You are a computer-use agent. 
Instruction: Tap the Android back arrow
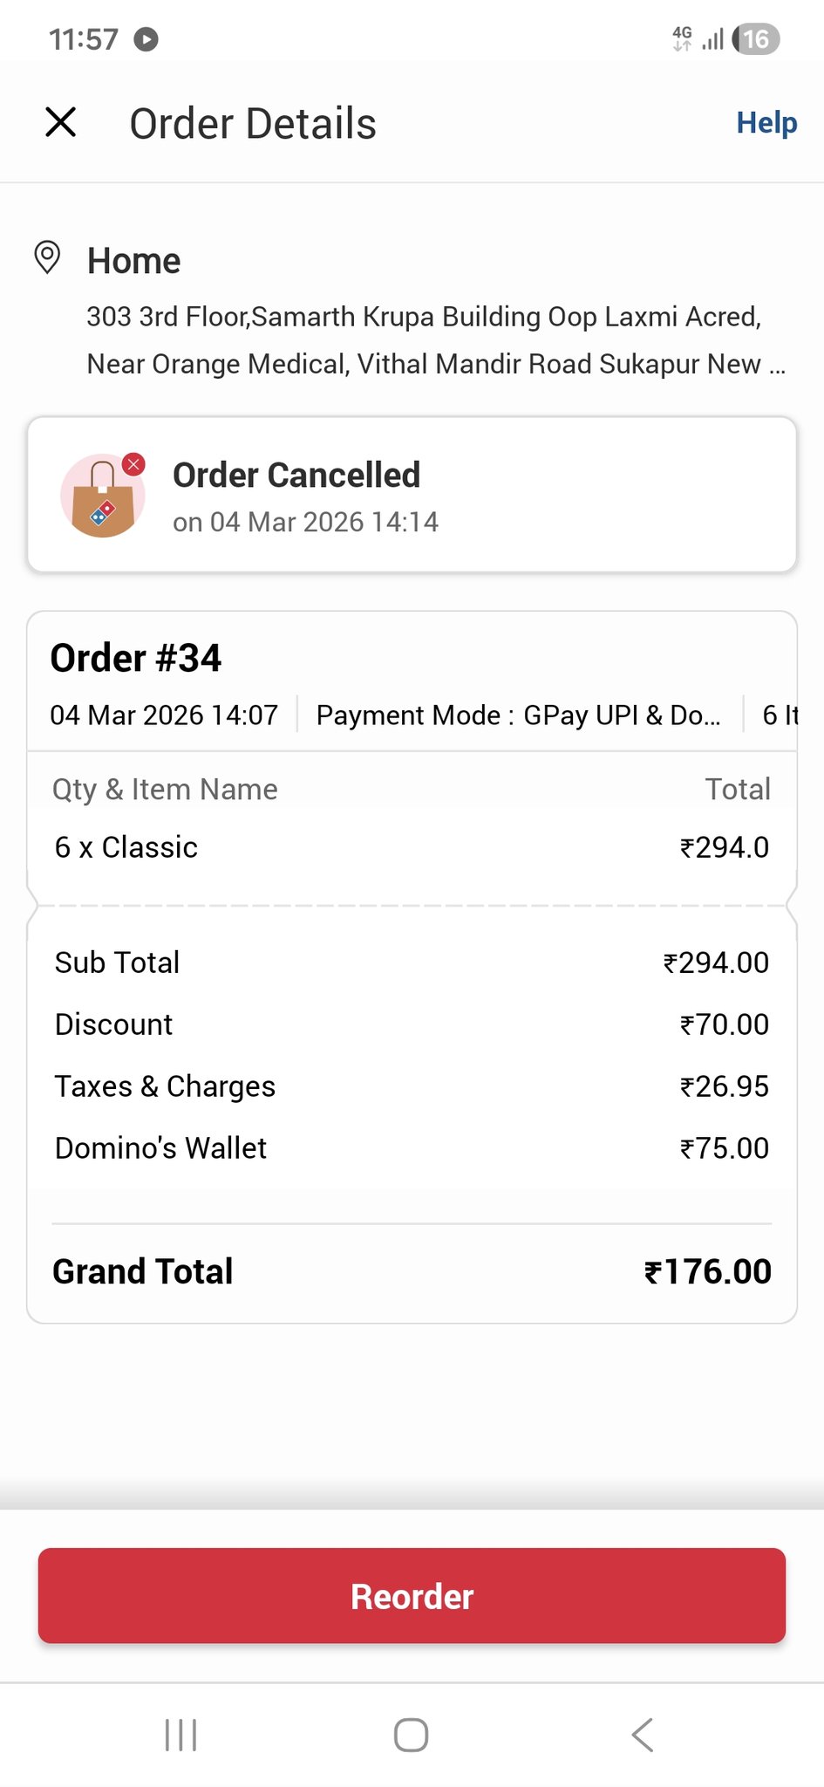[x=643, y=1735]
